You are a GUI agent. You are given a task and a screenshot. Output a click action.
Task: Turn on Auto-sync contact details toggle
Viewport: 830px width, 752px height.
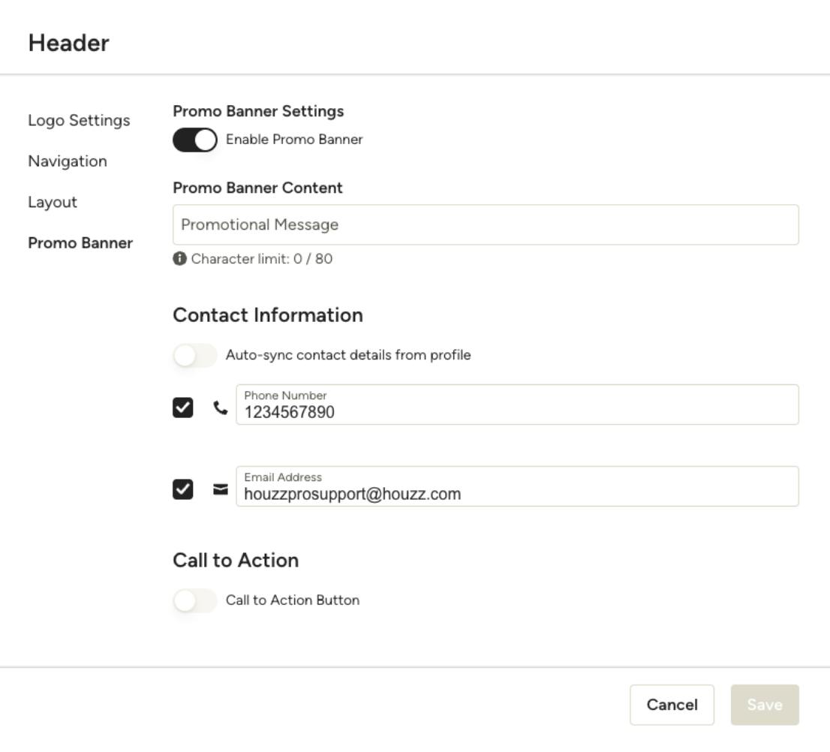tap(195, 355)
